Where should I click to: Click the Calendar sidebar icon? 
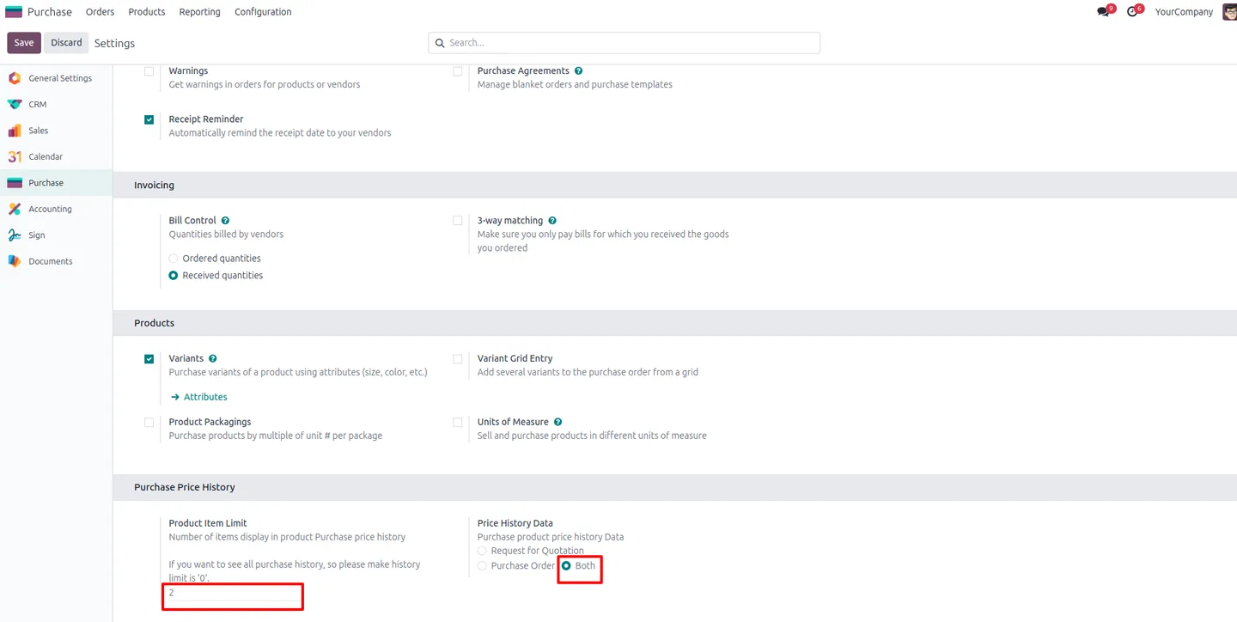pyautogui.click(x=15, y=157)
